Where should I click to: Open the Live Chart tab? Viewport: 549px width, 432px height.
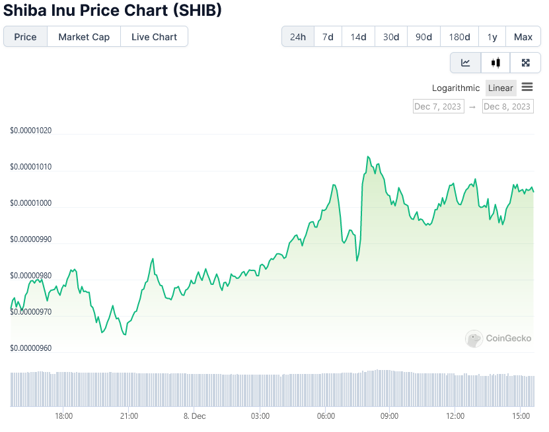point(154,37)
